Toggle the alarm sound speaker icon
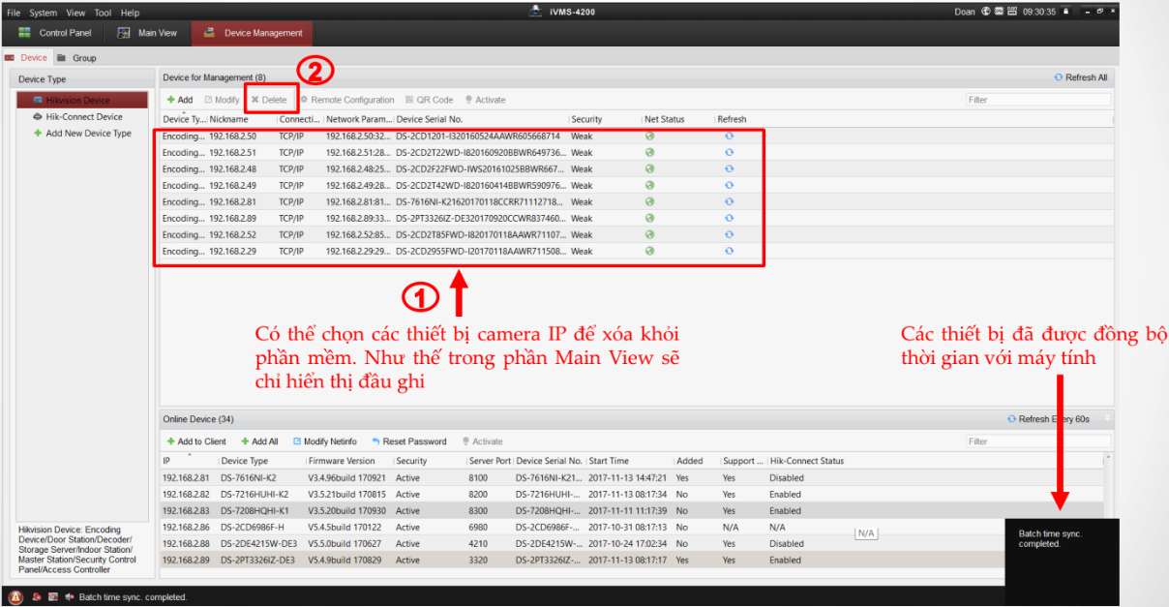The image size is (1169, 607). tap(69, 596)
